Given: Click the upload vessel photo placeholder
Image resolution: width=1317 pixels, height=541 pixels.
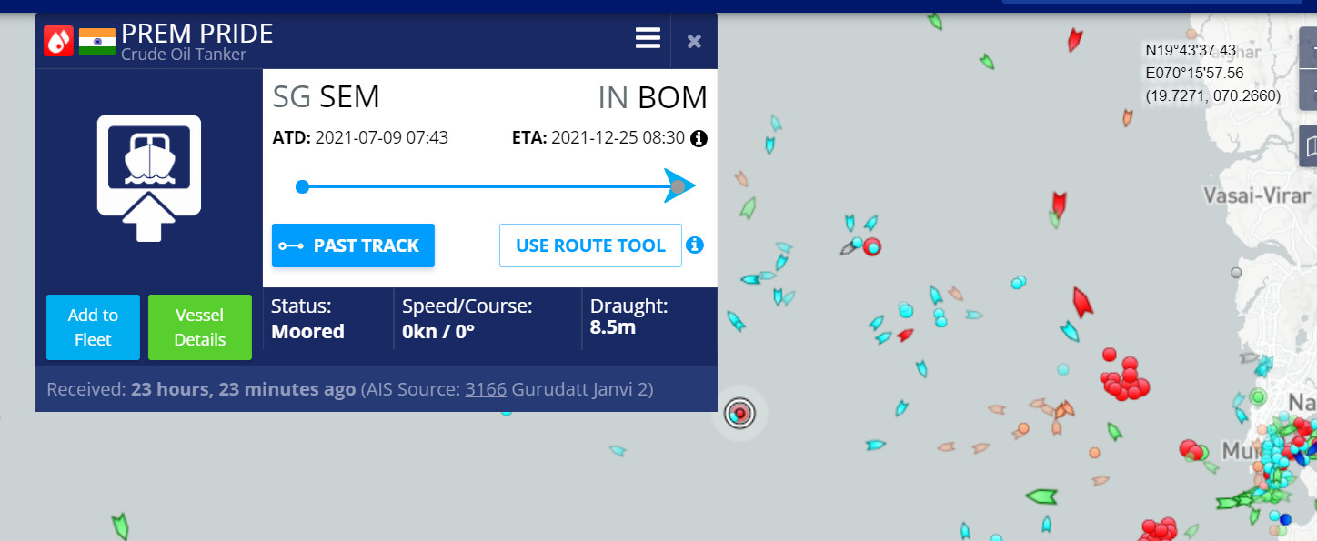Looking at the screenshot, I should (149, 177).
